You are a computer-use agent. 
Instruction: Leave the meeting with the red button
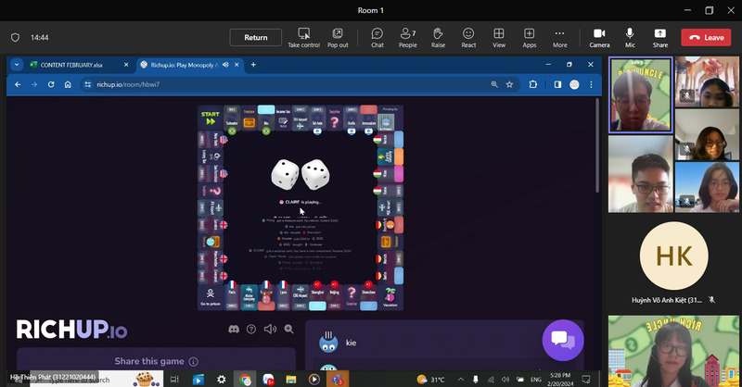pos(707,37)
